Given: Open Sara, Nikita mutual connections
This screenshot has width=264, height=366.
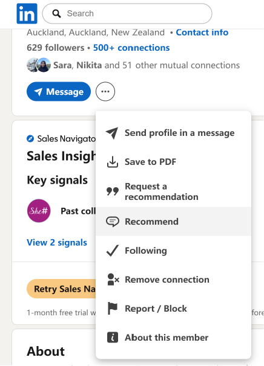Looking at the screenshot, I should (147, 65).
